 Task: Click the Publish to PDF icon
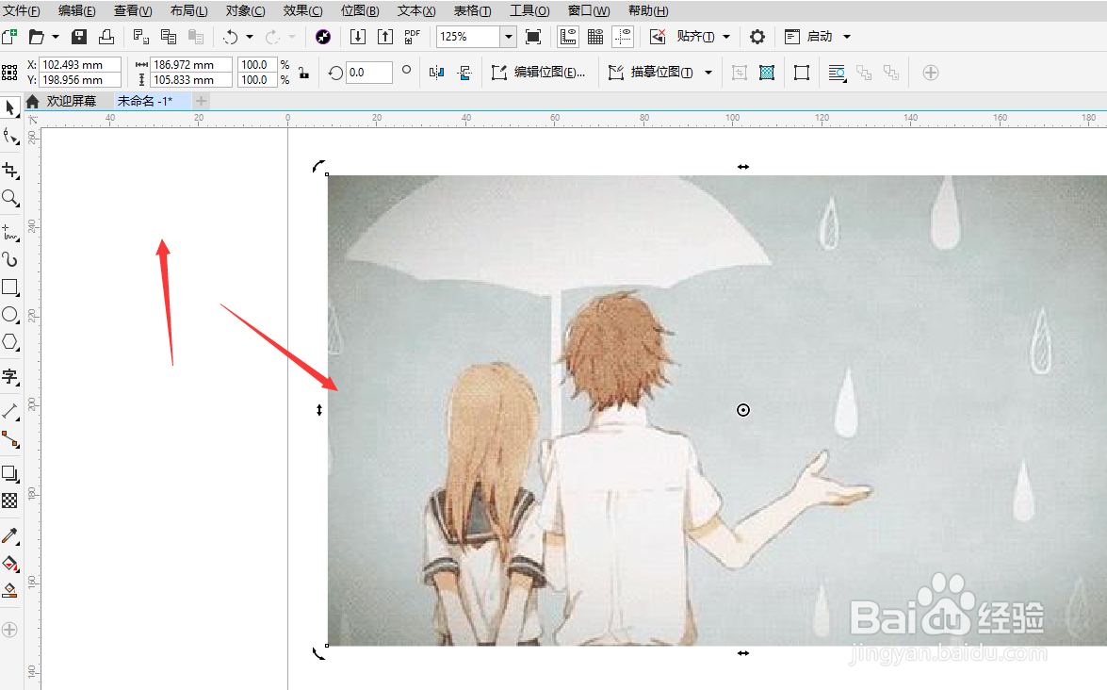coord(413,37)
